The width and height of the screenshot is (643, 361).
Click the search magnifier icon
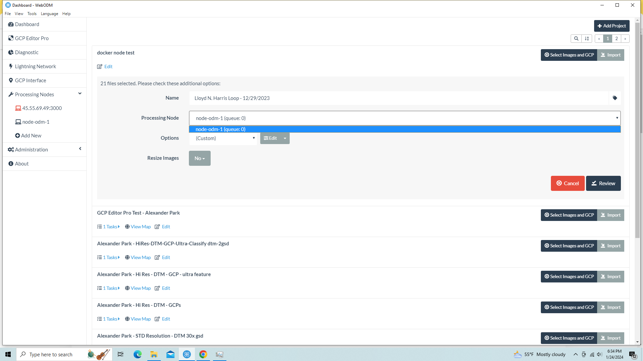coord(576,38)
